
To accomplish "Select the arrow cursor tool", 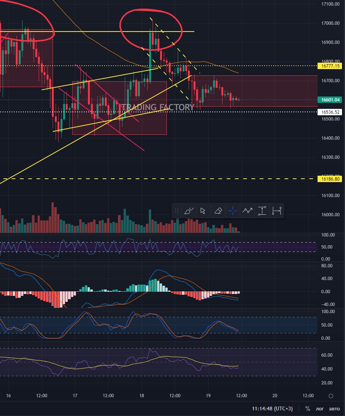I will pos(203,211).
